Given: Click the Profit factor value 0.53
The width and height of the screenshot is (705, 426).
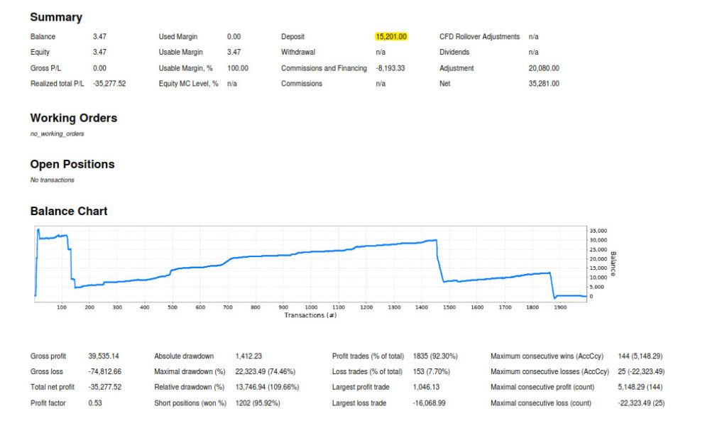Looking at the screenshot, I should click(x=95, y=403).
